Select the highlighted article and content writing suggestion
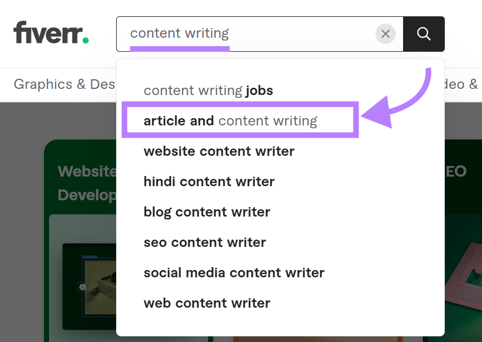This screenshot has height=342, width=482. 231,120
